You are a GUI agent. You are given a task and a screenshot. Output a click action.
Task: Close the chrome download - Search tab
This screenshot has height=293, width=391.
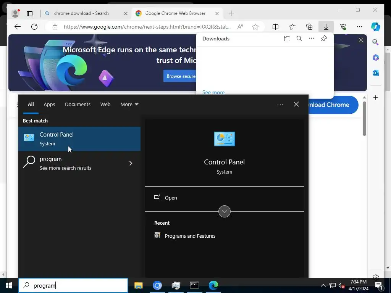point(126,13)
